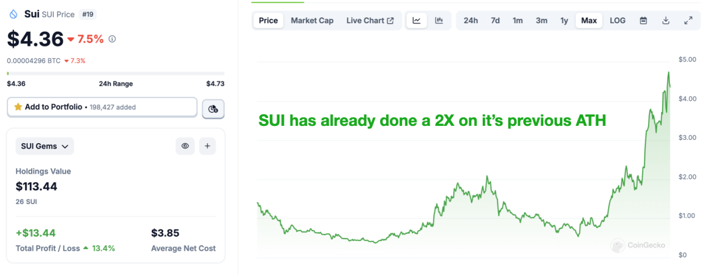Add a transaction with the plus icon

tap(208, 146)
